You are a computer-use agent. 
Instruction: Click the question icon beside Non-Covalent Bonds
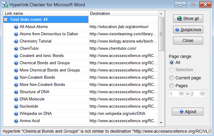click(16, 77)
